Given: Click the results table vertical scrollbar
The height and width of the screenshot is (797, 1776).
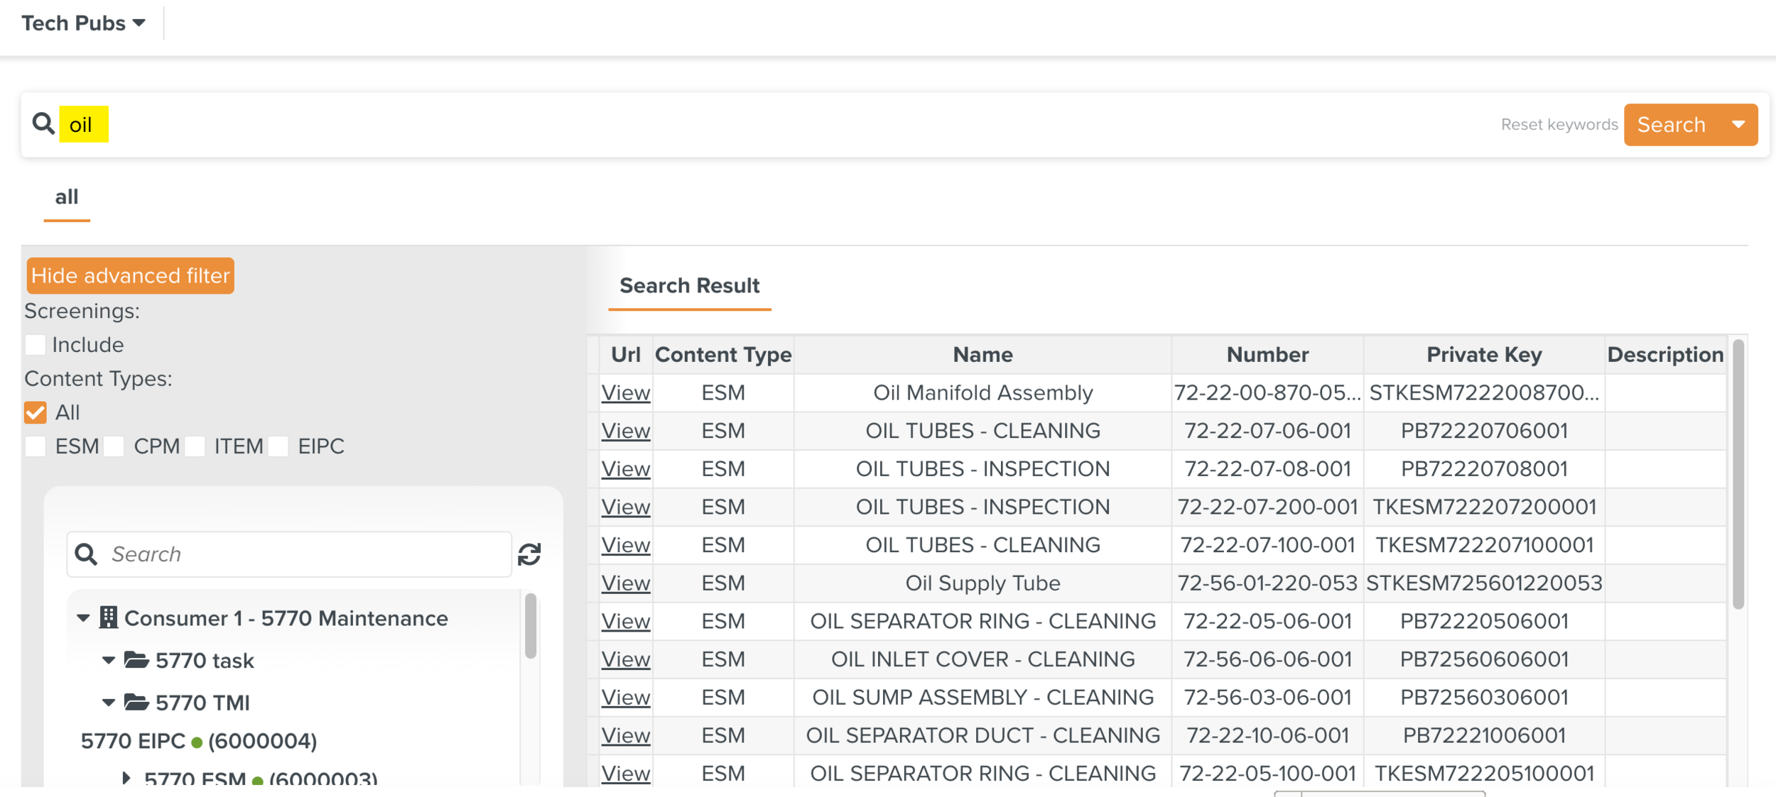Looking at the screenshot, I should click(1738, 476).
